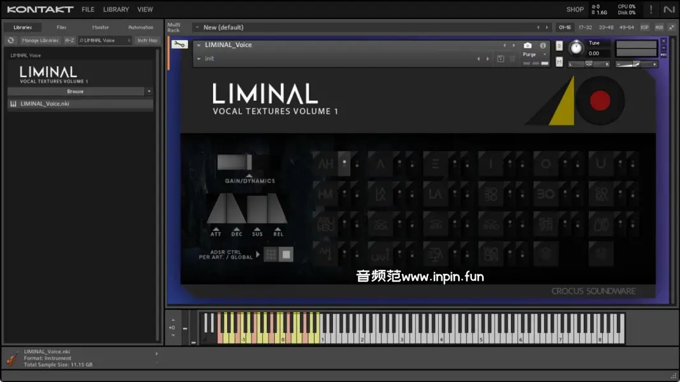This screenshot has width=680, height=382.
Task: Enable global ADSR square mode
Action: tap(286, 255)
